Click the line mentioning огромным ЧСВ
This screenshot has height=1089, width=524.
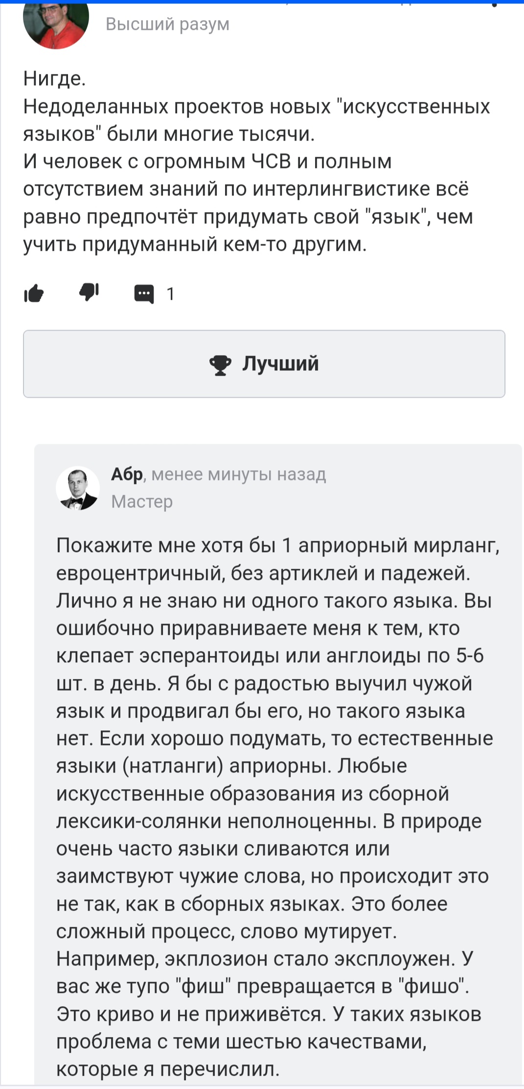pyautogui.click(x=207, y=161)
